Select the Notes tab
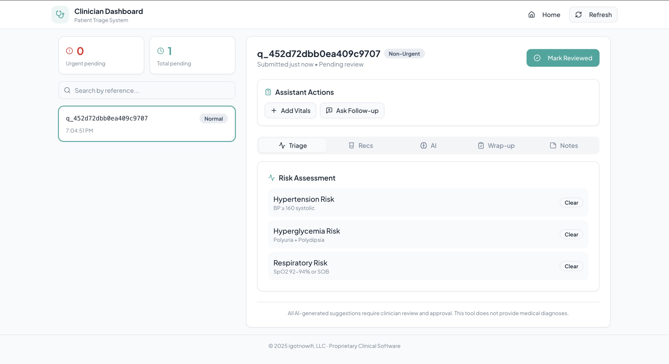Screen dimensions: 669x364 (x=564, y=145)
